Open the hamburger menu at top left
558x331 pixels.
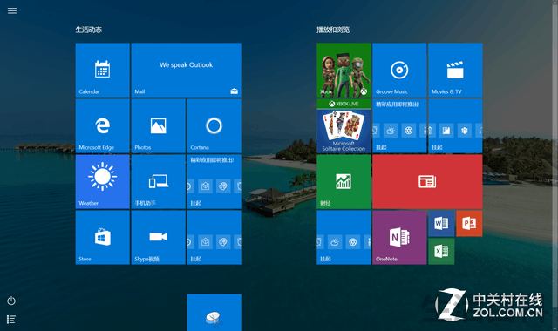[x=12, y=10]
